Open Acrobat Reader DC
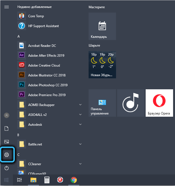This screenshot has width=175, height=186. 50,45
